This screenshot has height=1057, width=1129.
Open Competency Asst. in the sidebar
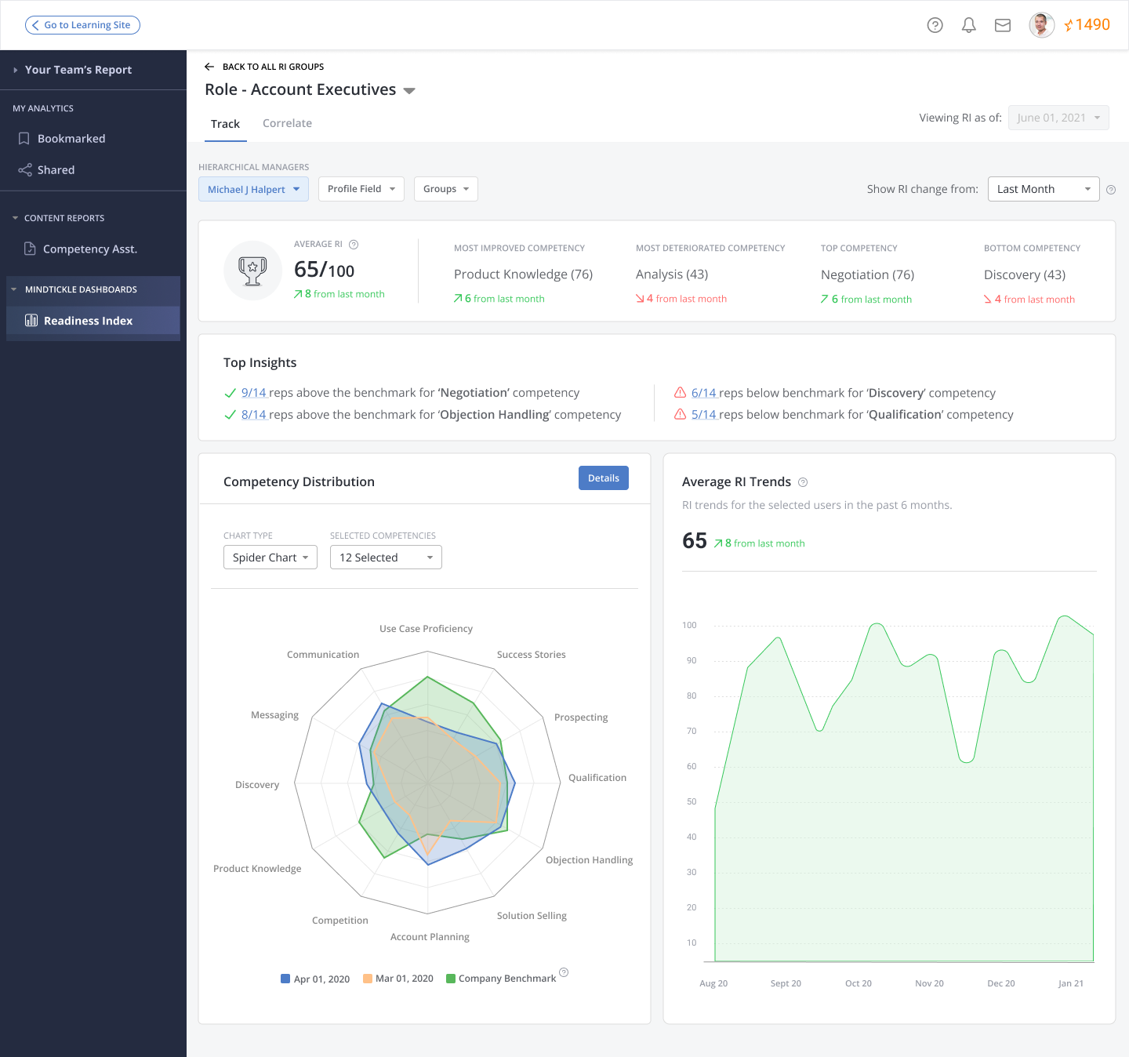(x=89, y=249)
